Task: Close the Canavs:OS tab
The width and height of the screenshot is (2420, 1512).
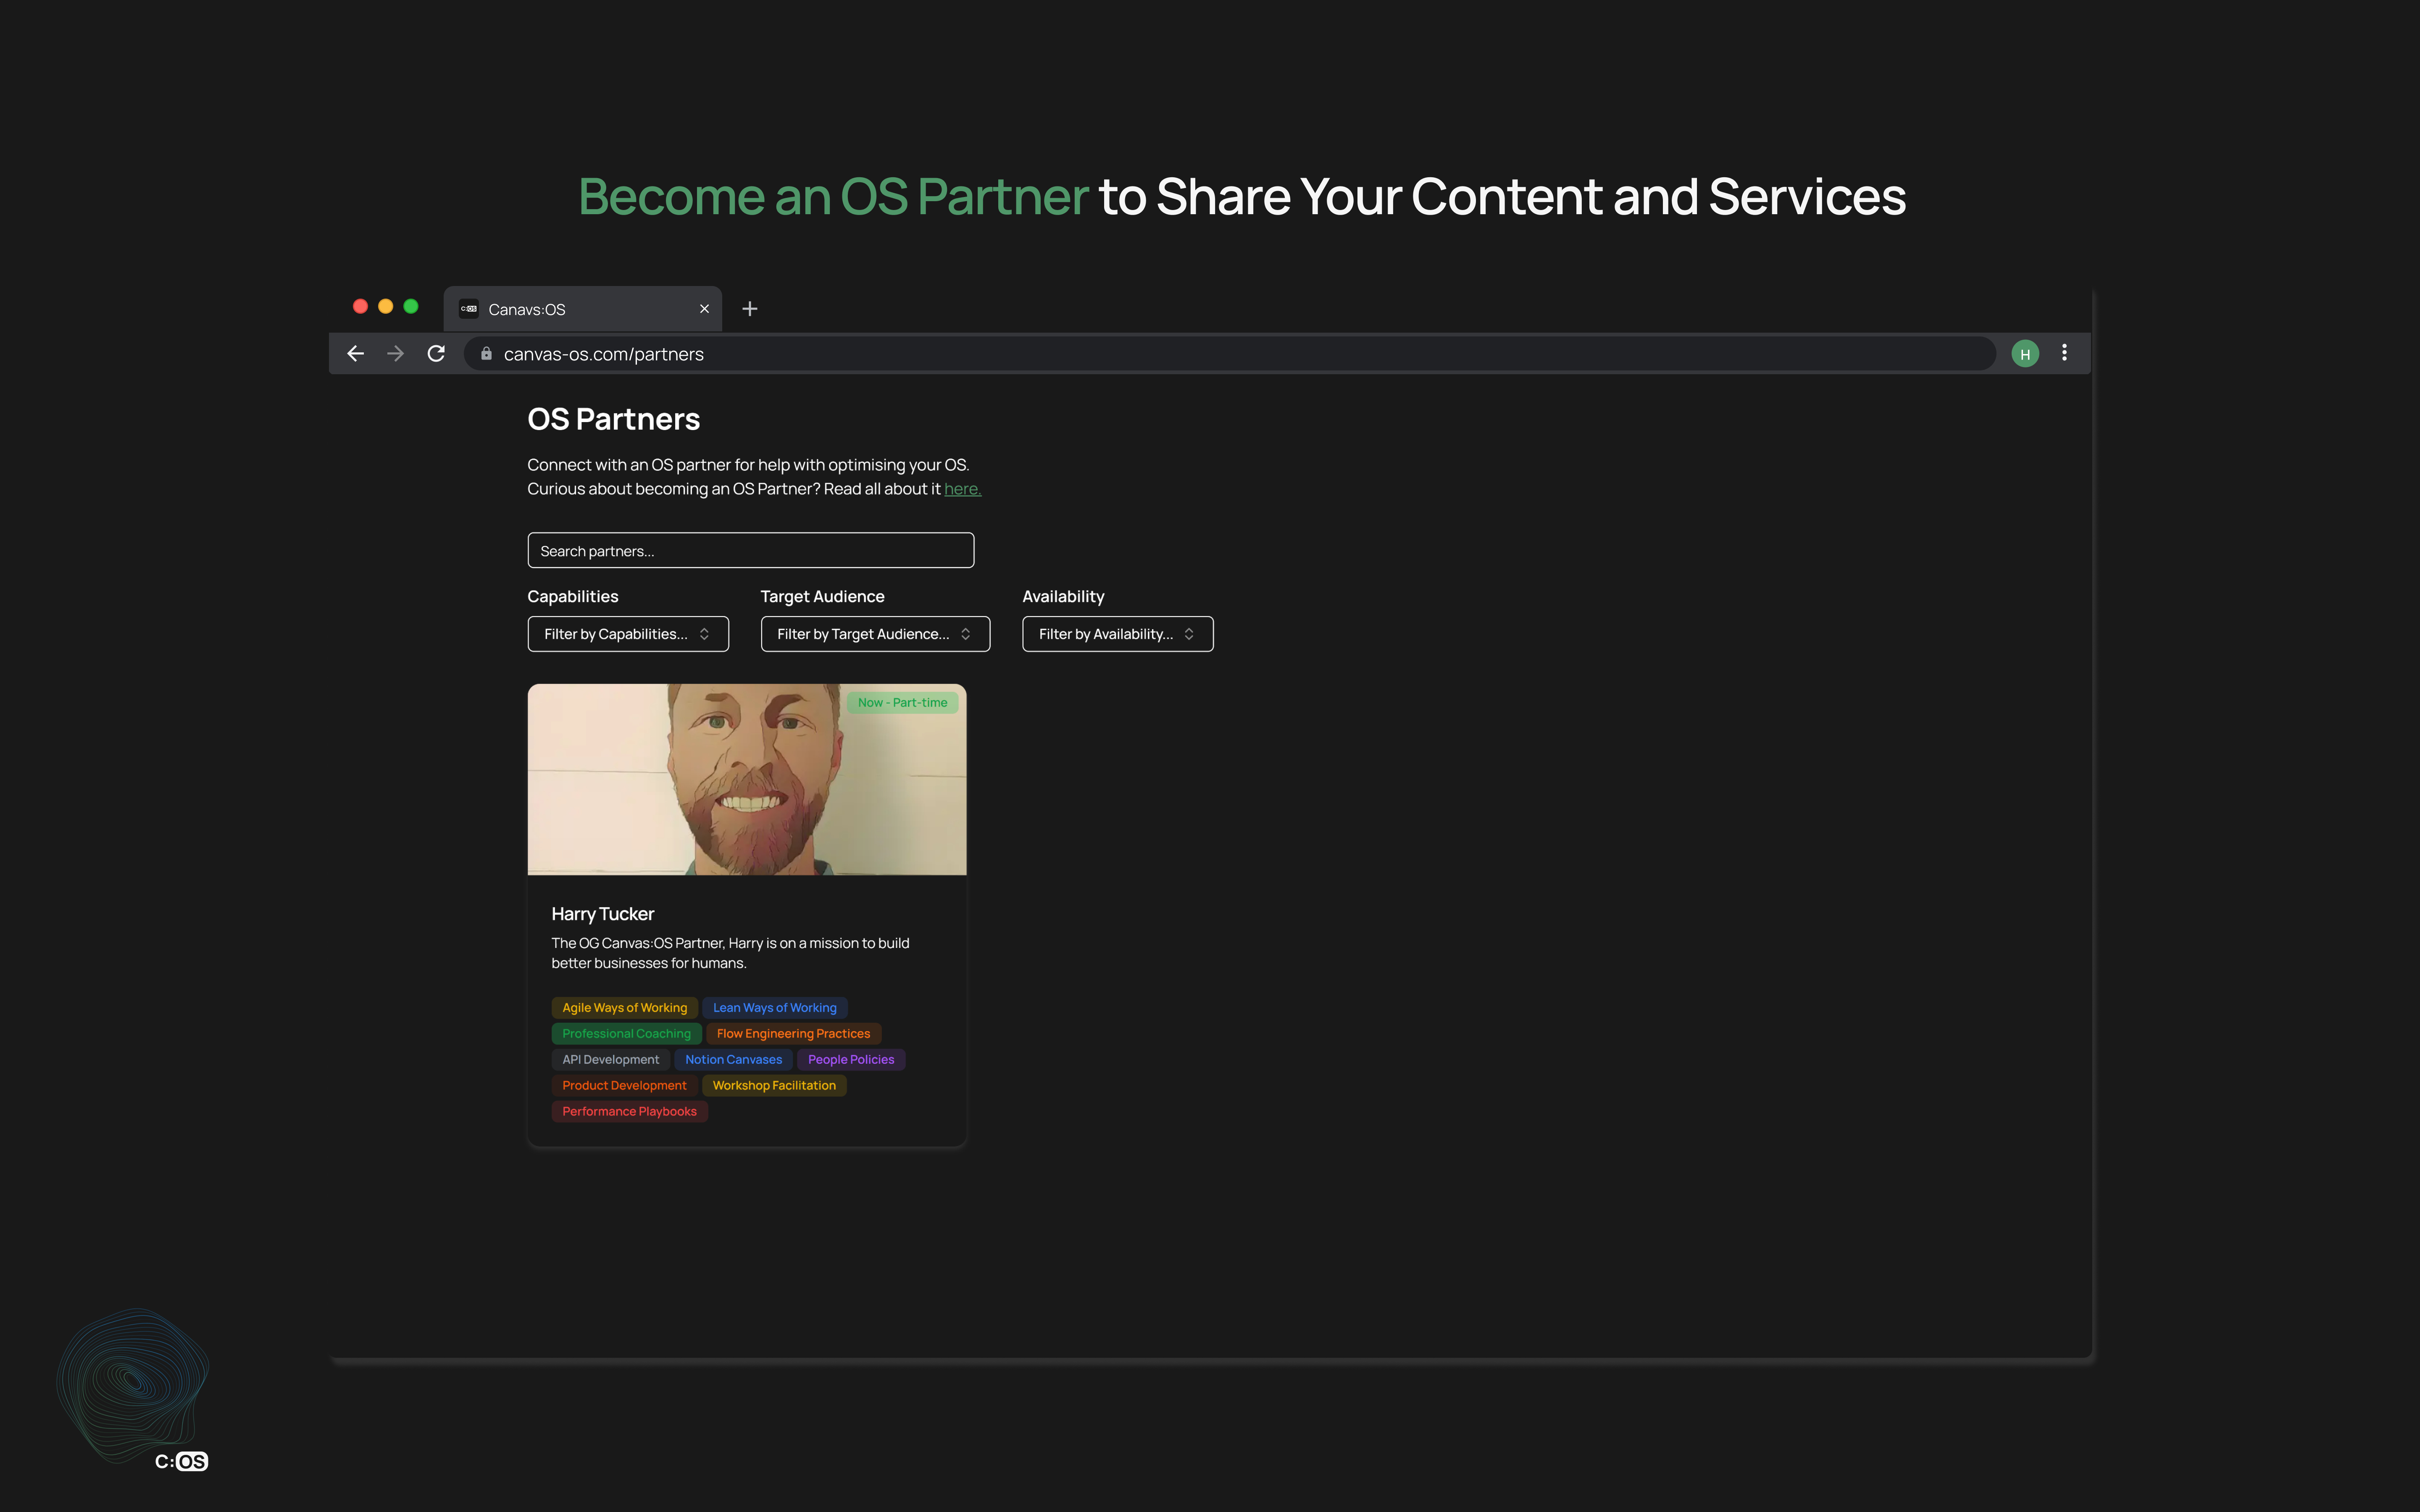Action: 704,309
